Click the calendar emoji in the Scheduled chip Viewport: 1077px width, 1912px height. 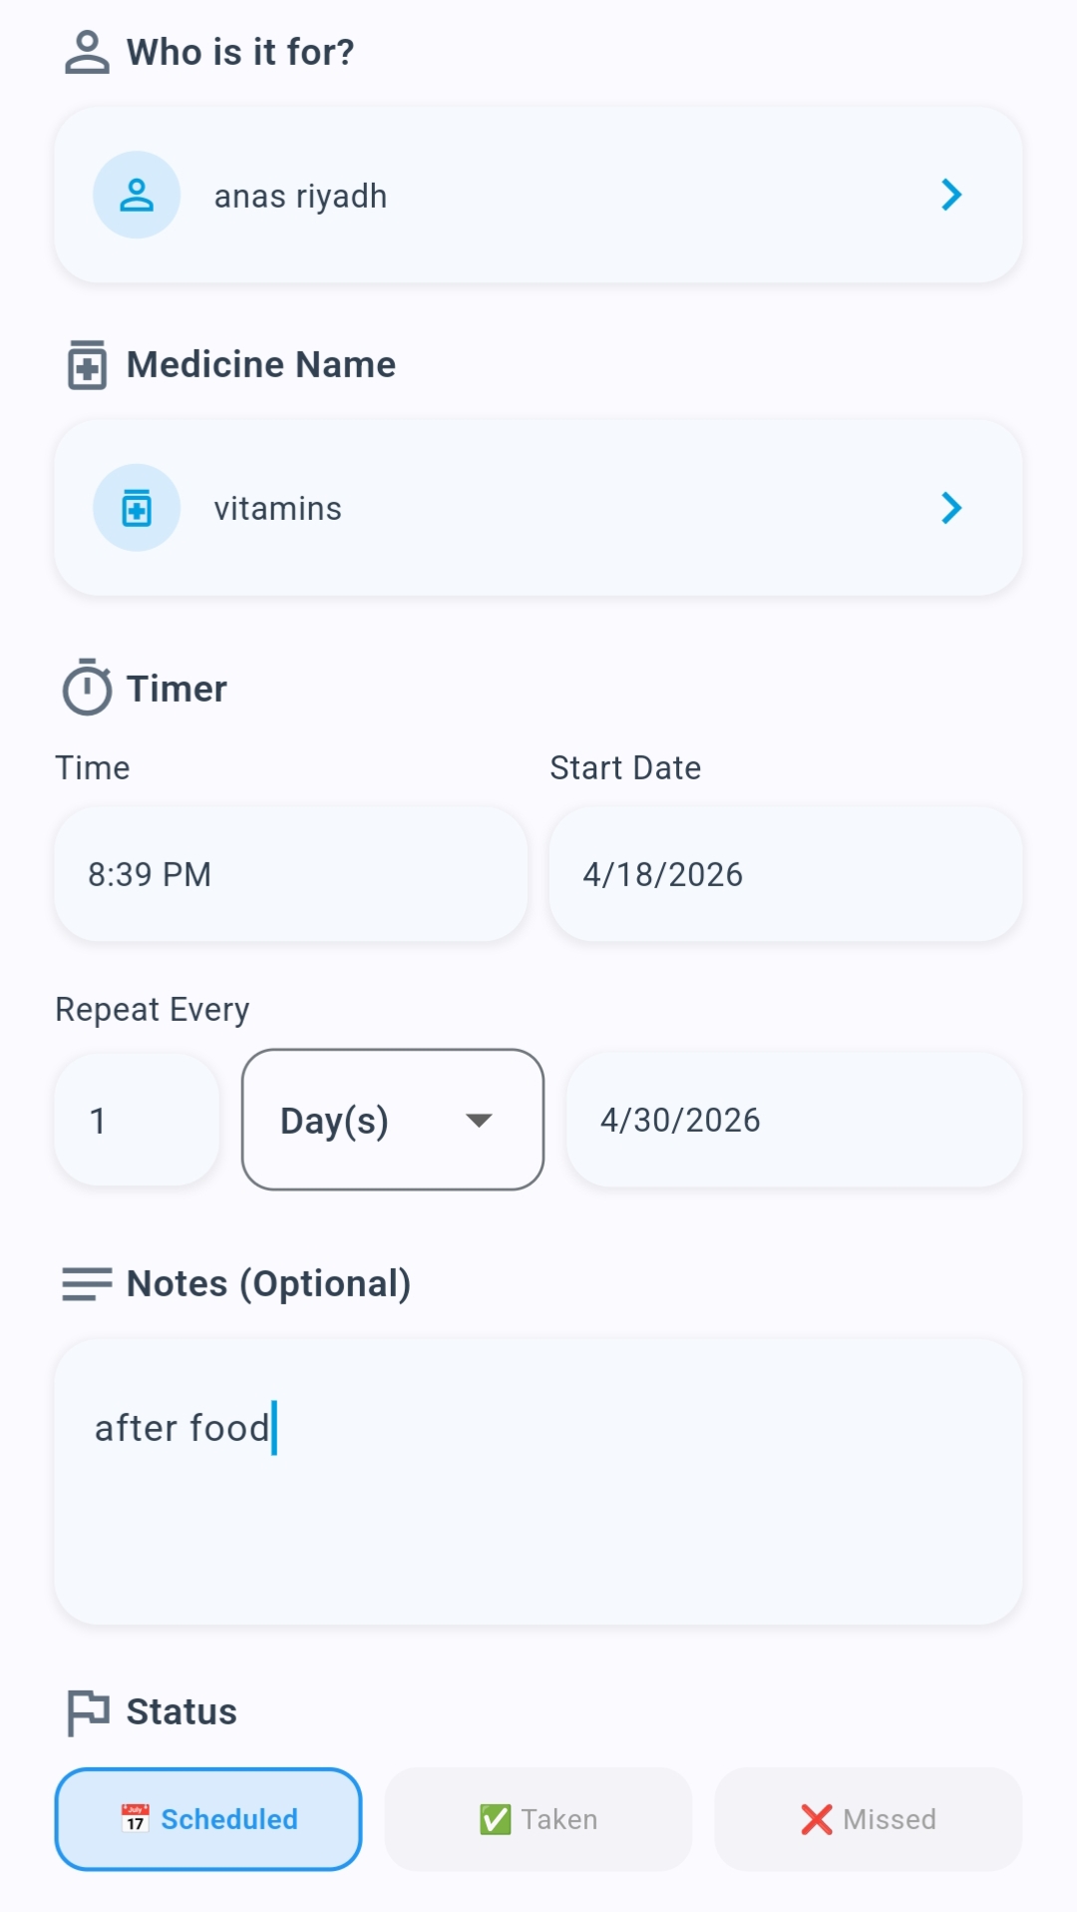[136, 1819]
